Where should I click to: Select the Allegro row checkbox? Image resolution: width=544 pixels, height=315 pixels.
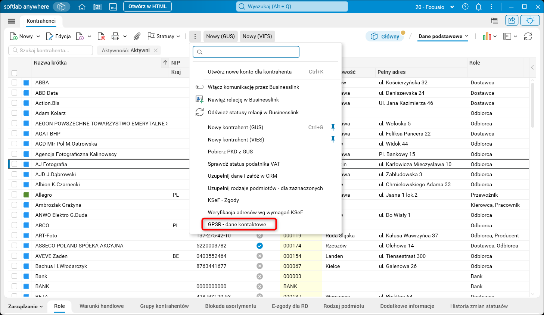tap(14, 195)
